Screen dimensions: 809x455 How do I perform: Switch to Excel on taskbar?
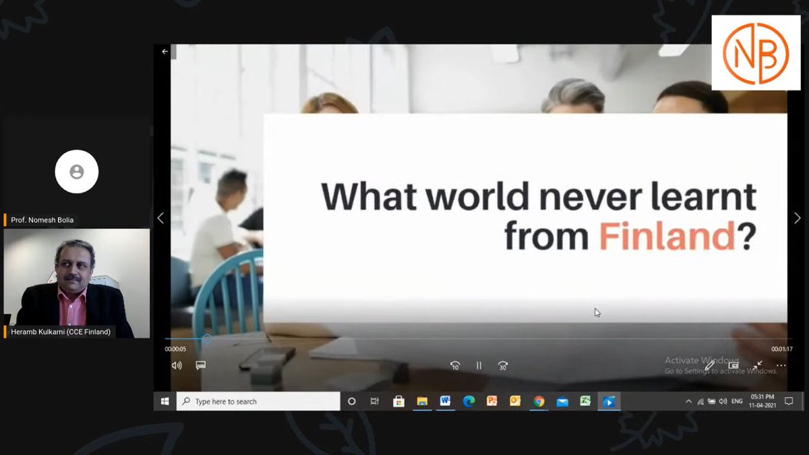tap(585, 401)
